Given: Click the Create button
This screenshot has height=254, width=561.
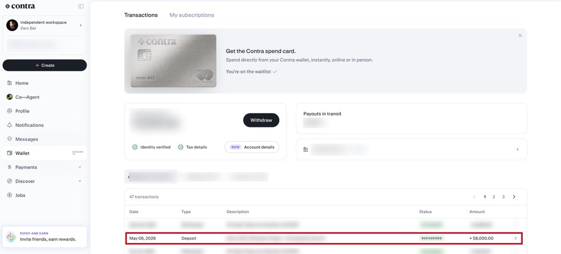Looking at the screenshot, I should pos(45,65).
